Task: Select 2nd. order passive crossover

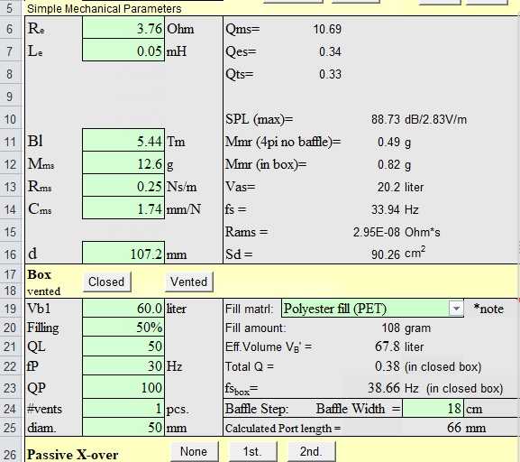Action: 311,452
